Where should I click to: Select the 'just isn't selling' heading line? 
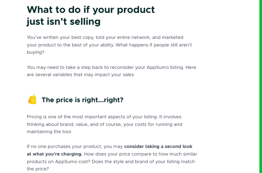tap(64, 21)
